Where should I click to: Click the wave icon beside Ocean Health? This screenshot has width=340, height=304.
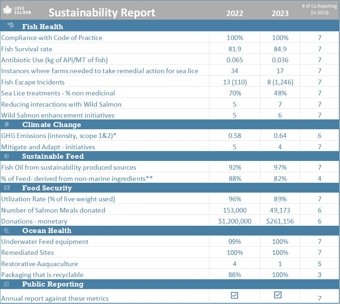7,230
